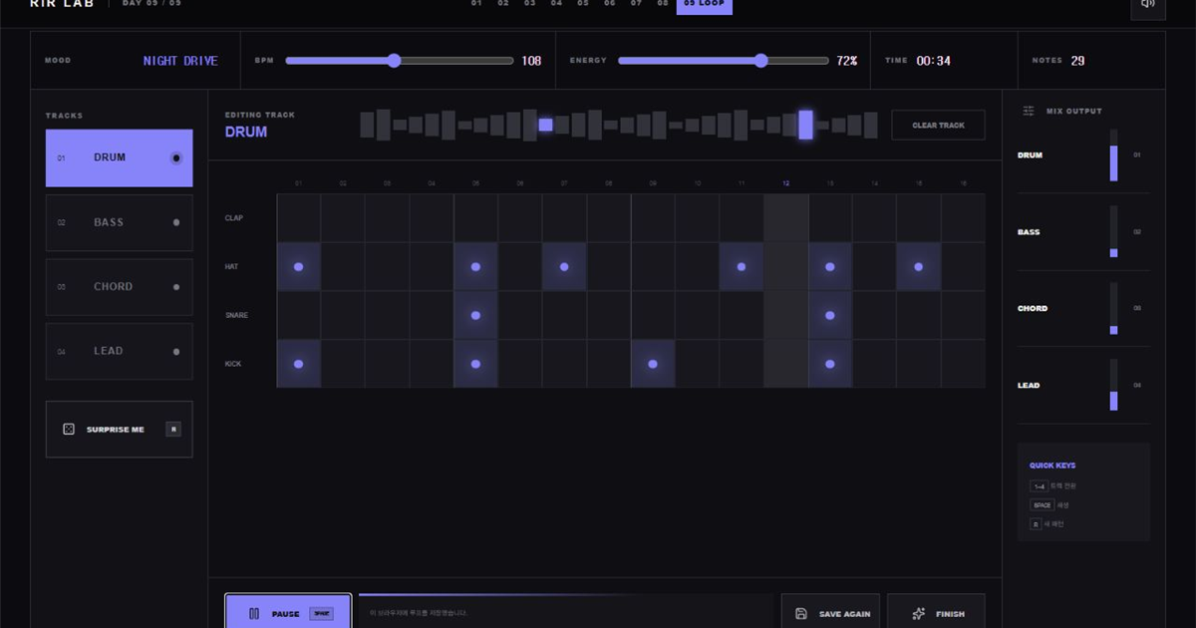Viewport: 1196px width, 628px height.
Task: Disable the HAT note at step 15
Action: pyautogui.click(x=919, y=267)
